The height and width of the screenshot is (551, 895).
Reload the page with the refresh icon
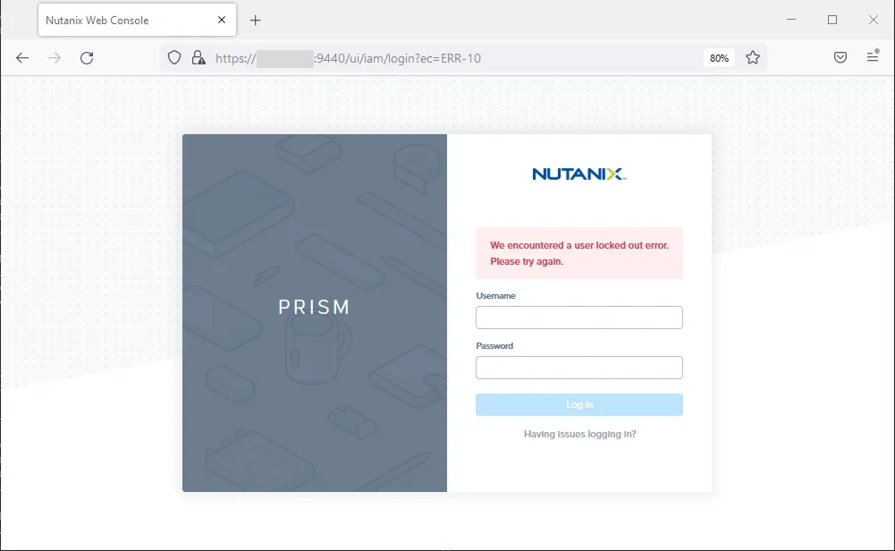point(87,57)
